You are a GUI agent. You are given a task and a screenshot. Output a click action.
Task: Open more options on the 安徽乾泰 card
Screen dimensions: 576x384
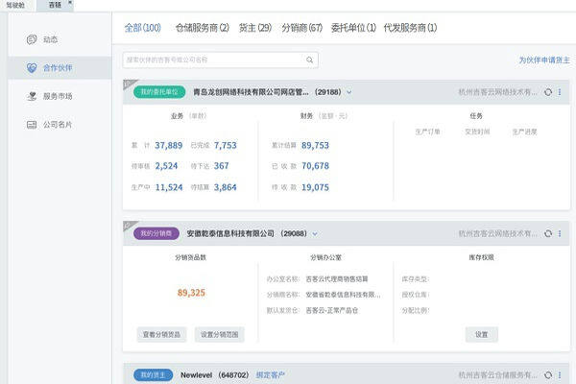click(560, 233)
